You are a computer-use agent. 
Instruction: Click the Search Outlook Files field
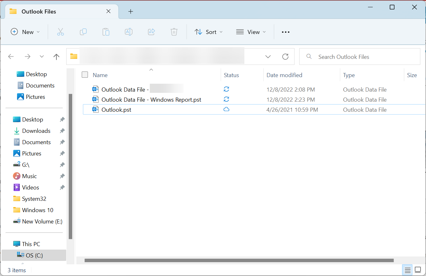pyautogui.click(x=359, y=57)
